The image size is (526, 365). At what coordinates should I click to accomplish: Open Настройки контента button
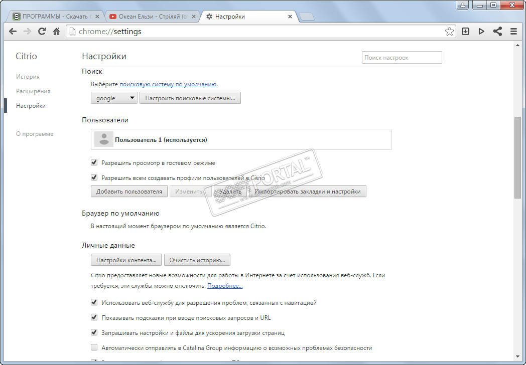pyautogui.click(x=126, y=260)
